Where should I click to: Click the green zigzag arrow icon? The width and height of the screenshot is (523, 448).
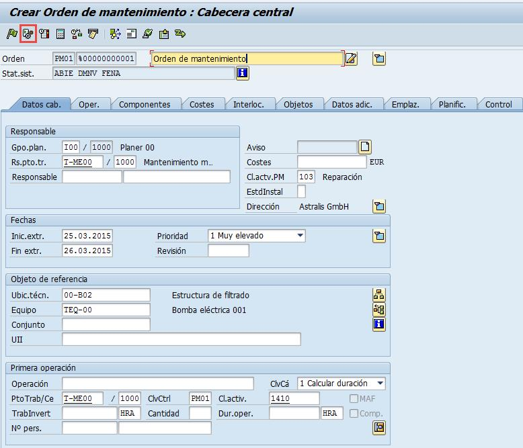pyautogui.click(x=180, y=34)
